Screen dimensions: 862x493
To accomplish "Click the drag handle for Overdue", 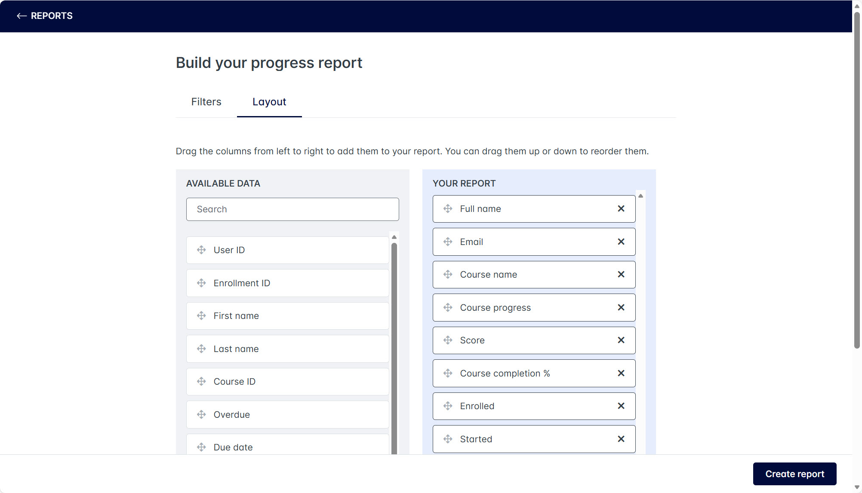I will tap(201, 414).
